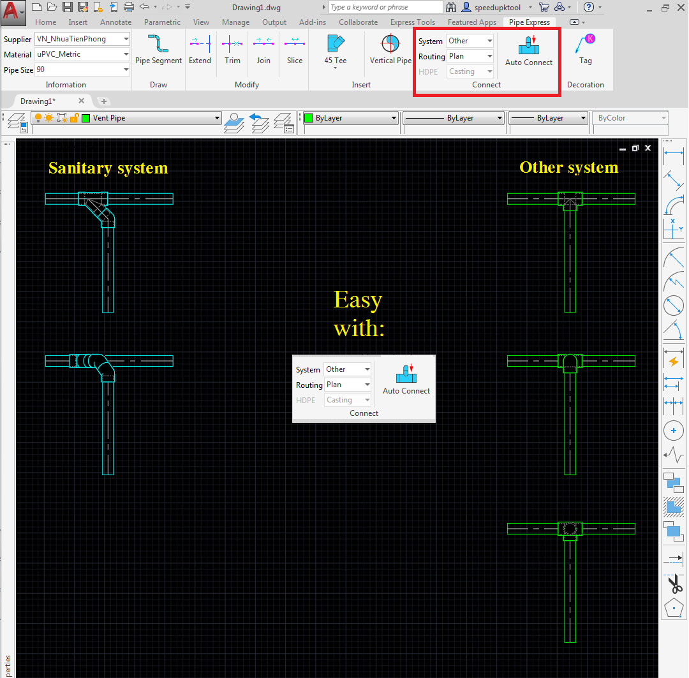Viewport: 689px width, 678px height.
Task: Open the System dropdown in Connect panel
Action: pyautogui.click(x=470, y=41)
